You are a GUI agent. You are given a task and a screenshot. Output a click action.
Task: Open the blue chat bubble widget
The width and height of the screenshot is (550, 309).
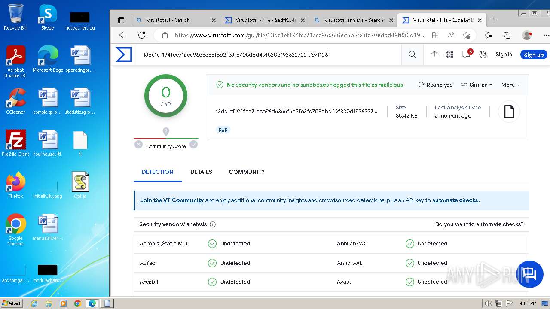529,274
